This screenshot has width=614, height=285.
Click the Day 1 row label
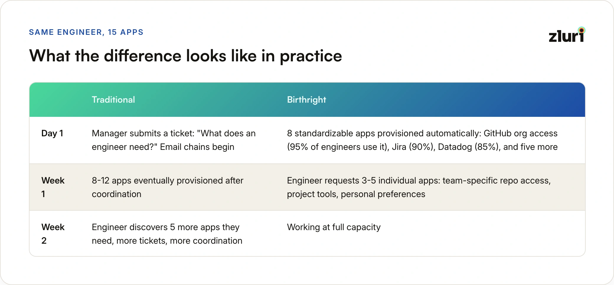(52, 133)
